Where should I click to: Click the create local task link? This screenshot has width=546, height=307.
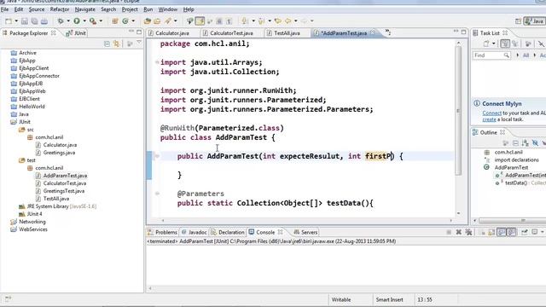pos(489,119)
